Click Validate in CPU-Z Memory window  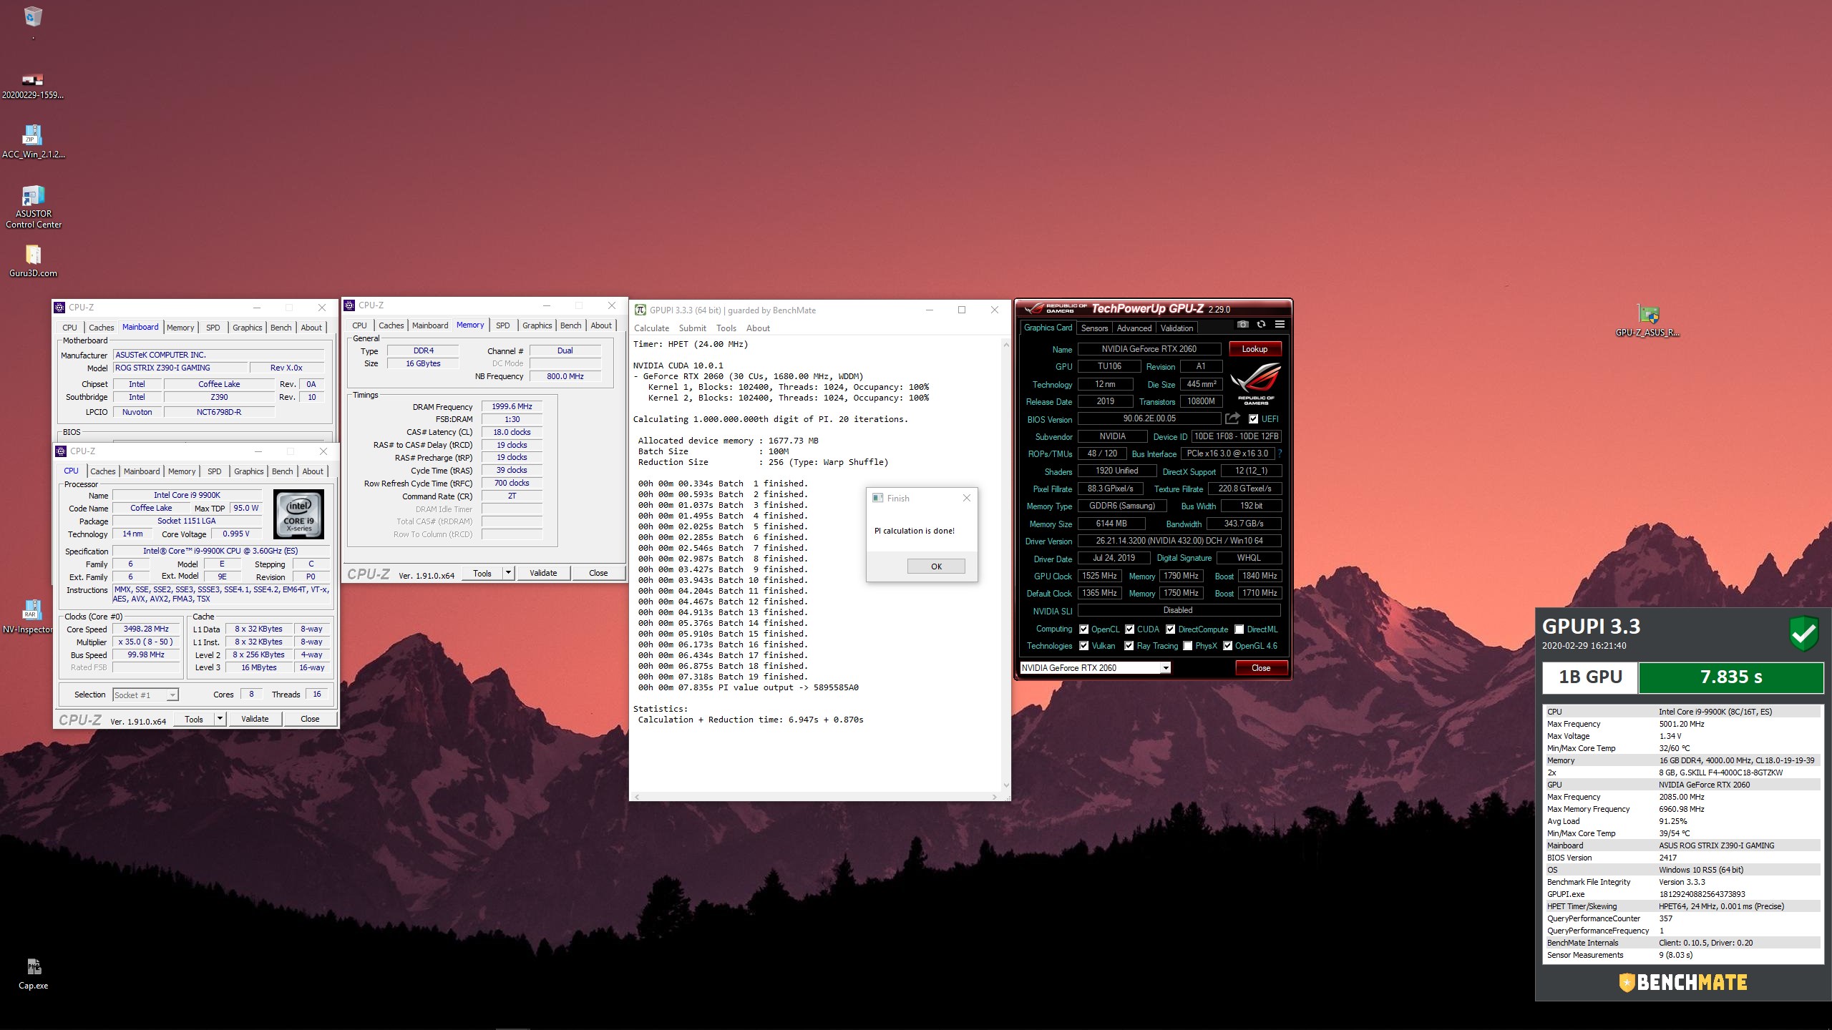click(543, 573)
